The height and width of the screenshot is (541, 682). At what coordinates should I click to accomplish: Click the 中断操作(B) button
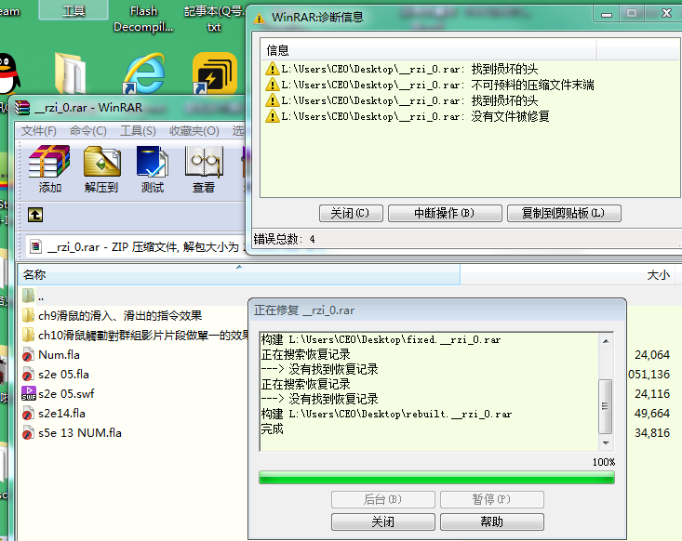click(445, 214)
